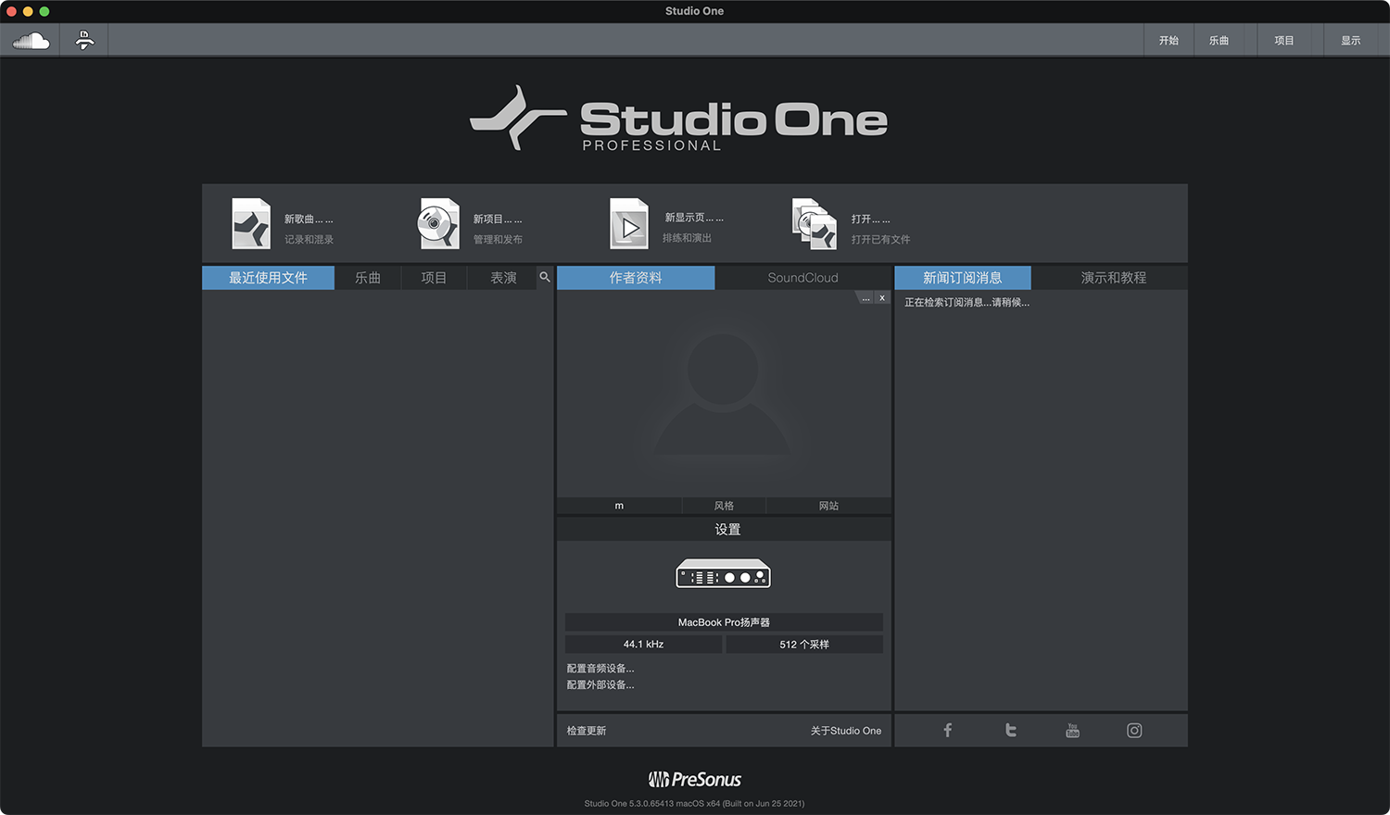Start a new project via the 新项目 disc icon
This screenshot has height=815, width=1390.
pos(438,223)
